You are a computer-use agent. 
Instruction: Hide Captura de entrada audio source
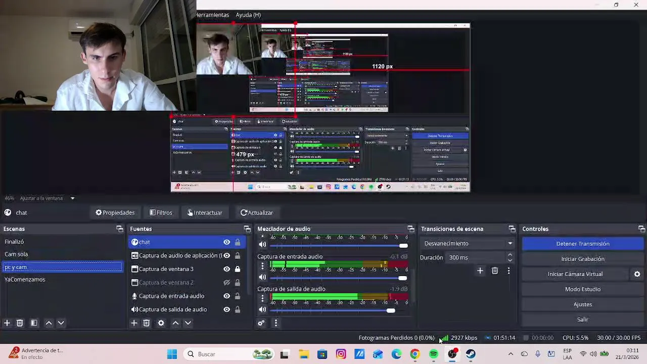click(226, 296)
